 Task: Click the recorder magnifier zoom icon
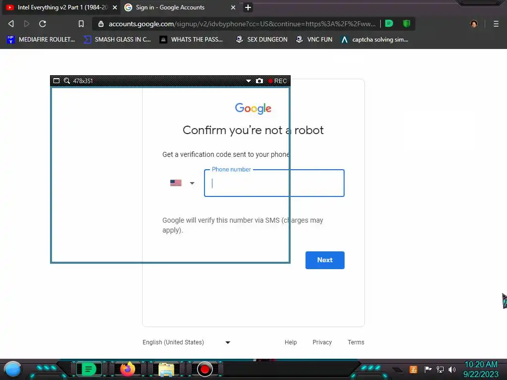pyautogui.click(x=67, y=81)
